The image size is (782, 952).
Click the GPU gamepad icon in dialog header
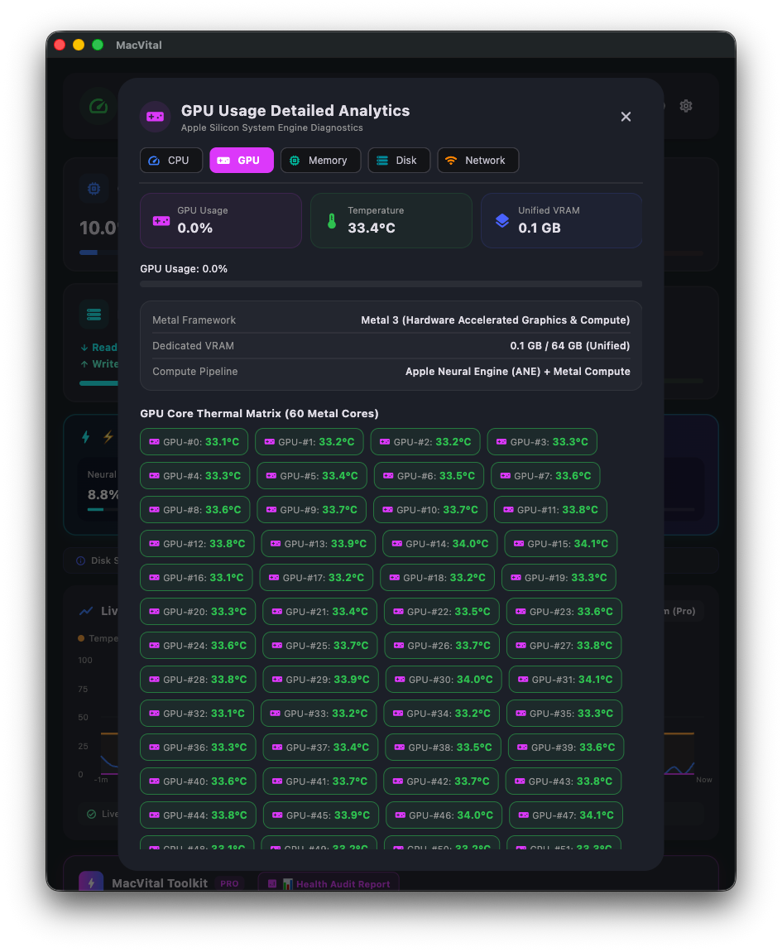(x=156, y=117)
